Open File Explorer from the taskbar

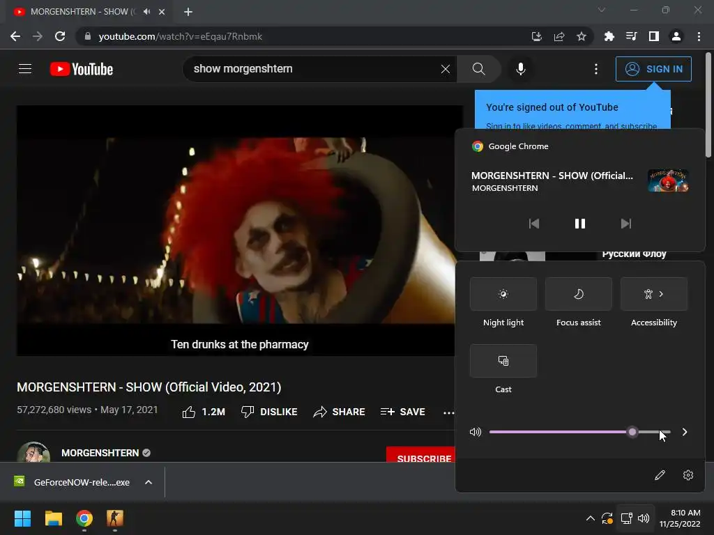(53, 518)
